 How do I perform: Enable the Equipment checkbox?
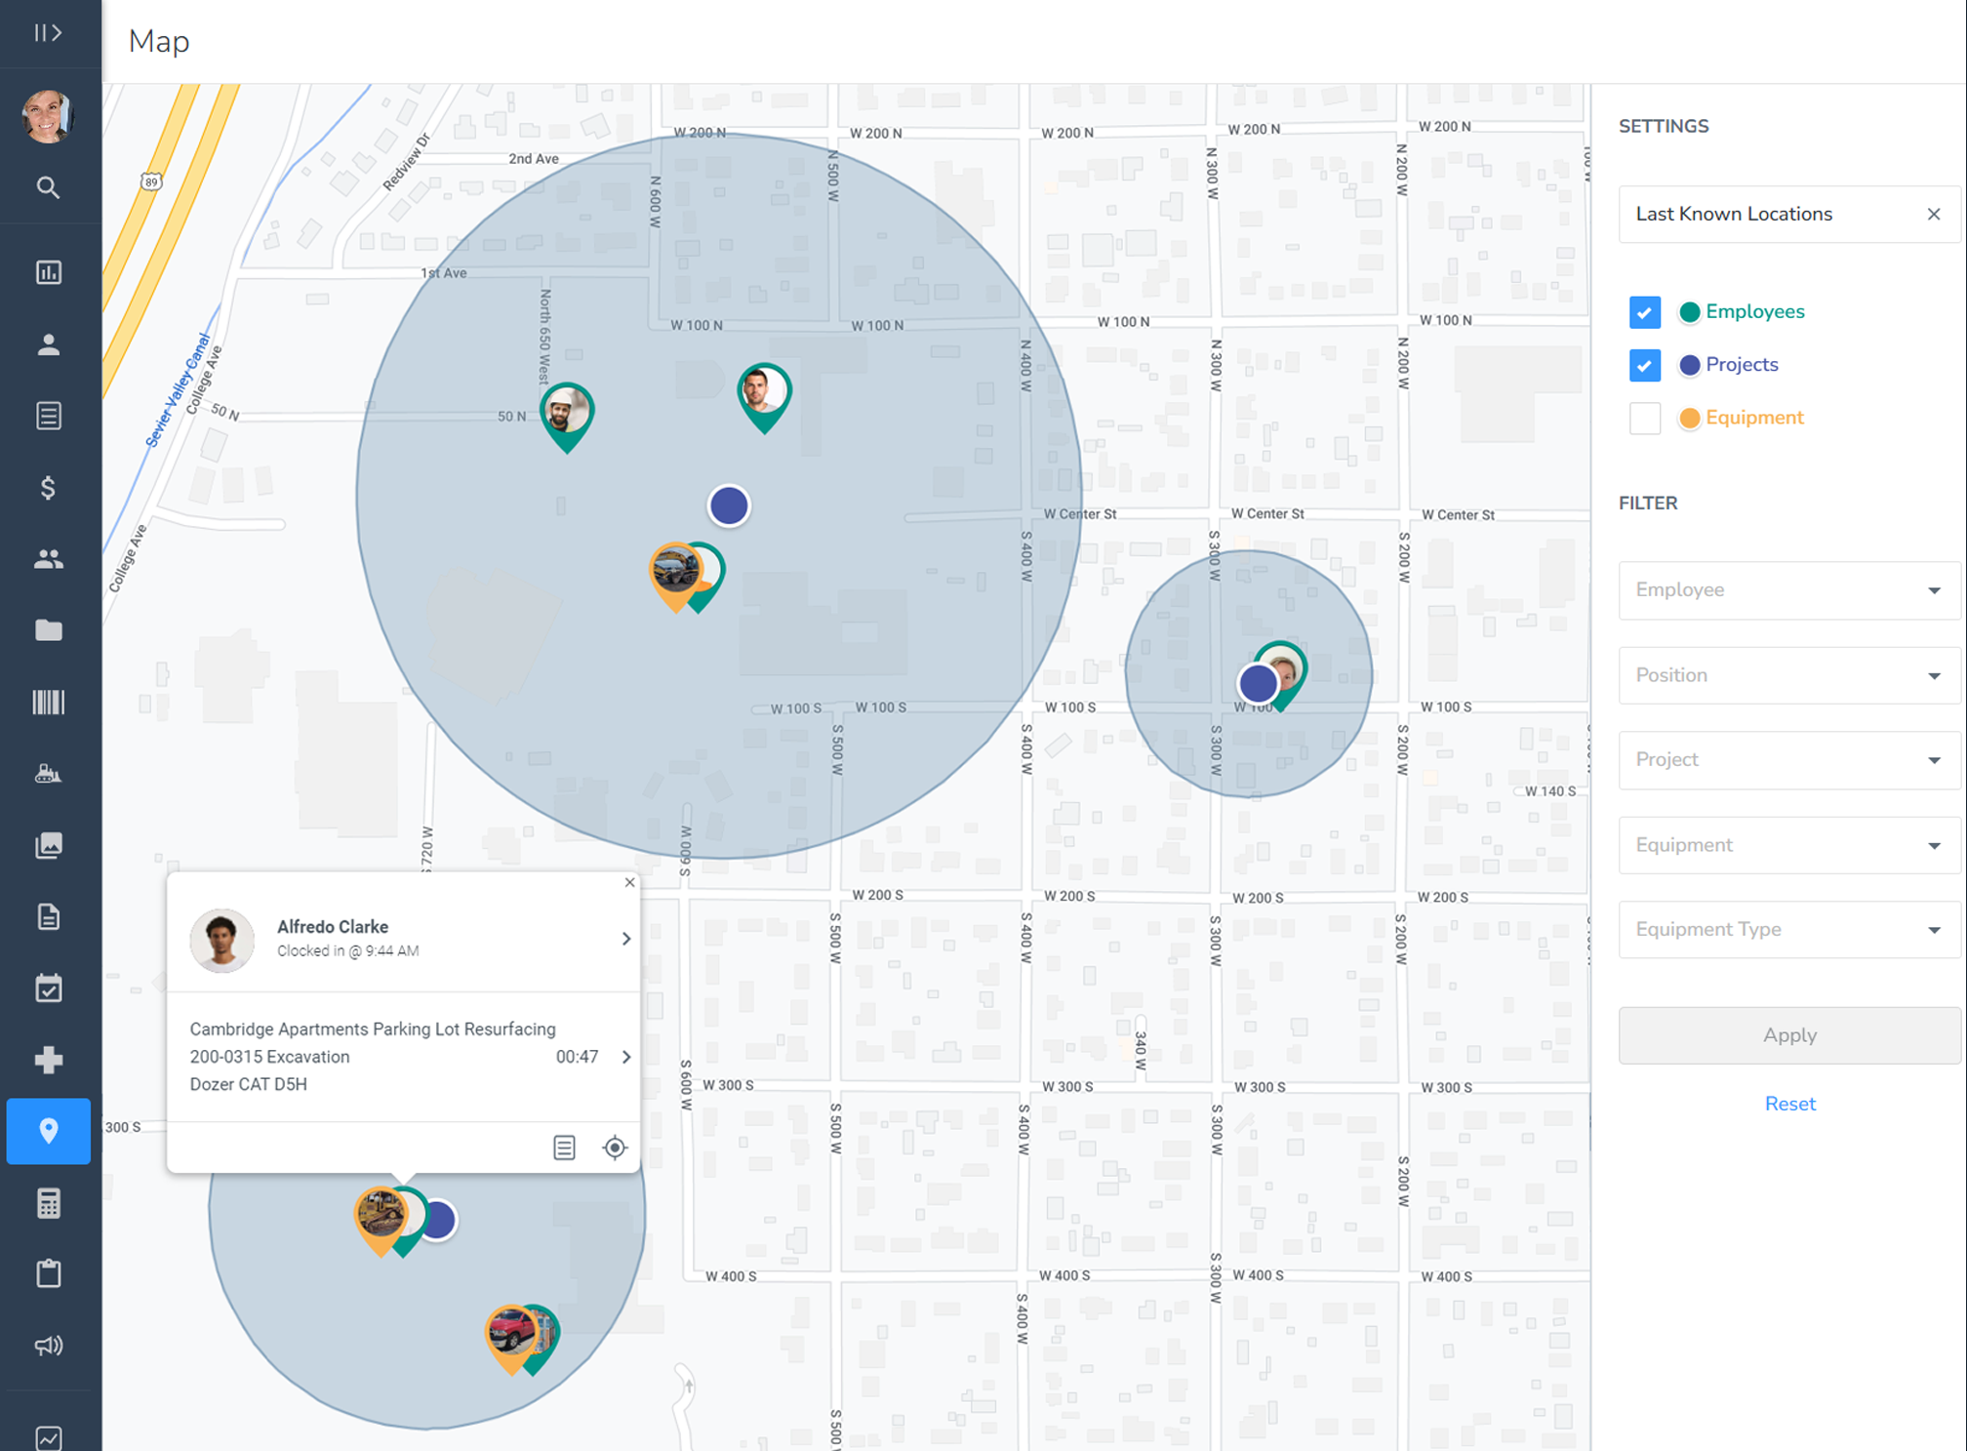(1645, 418)
